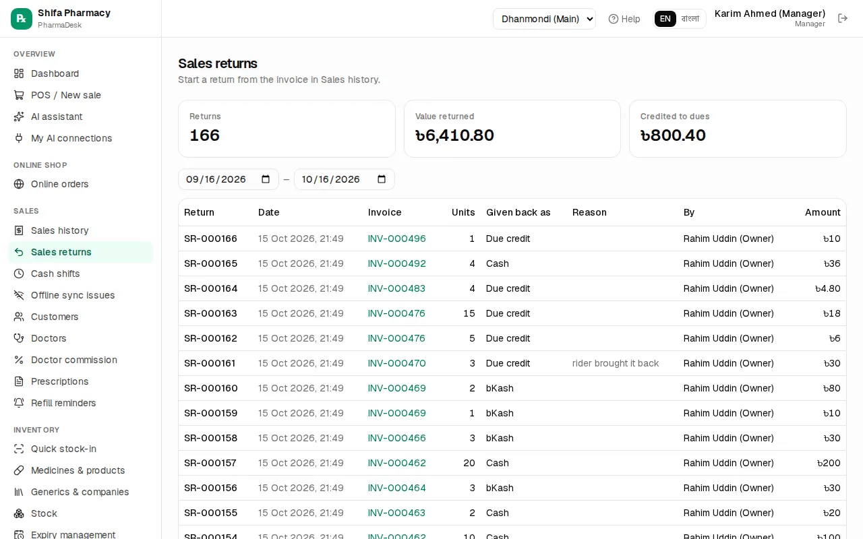Screen dimensions: 863x539
Task: Click the boxes icon for Stock
Action: click(x=19, y=513)
